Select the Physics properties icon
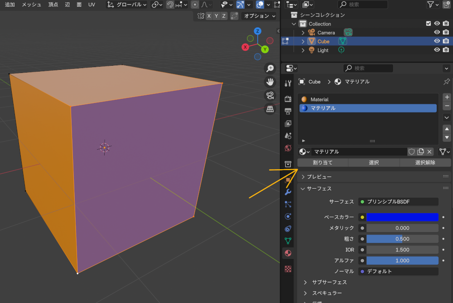The width and height of the screenshot is (453, 303). (288, 217)
